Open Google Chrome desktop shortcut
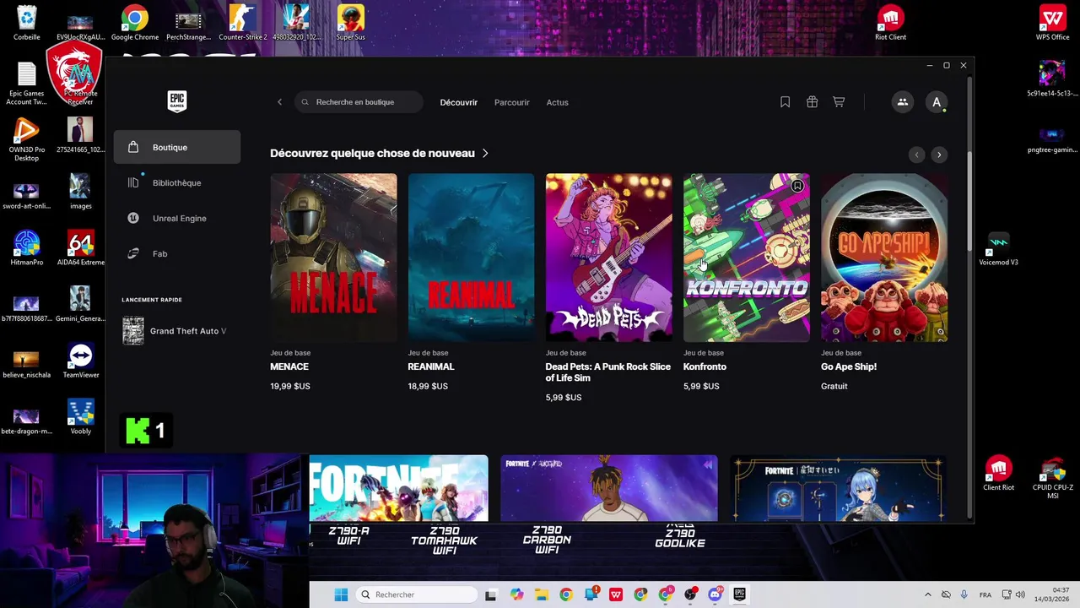 135,23
